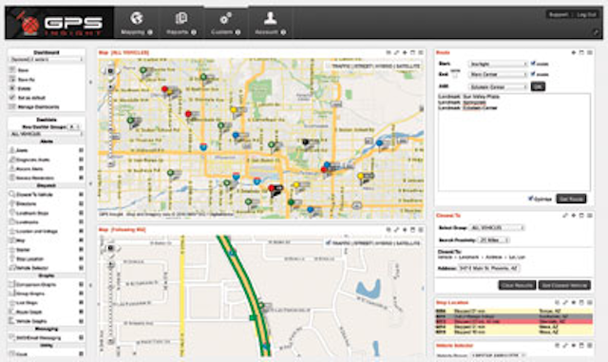Click the black vehicle pin on the map
This screenshot has height=362, width=608.
click(306, 143)
